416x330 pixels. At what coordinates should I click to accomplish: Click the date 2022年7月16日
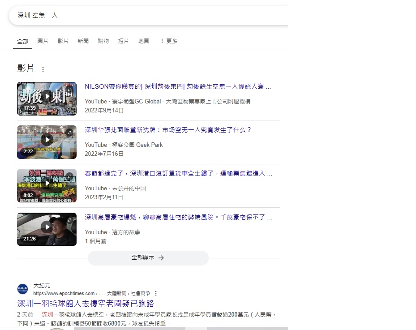point(104,154)
